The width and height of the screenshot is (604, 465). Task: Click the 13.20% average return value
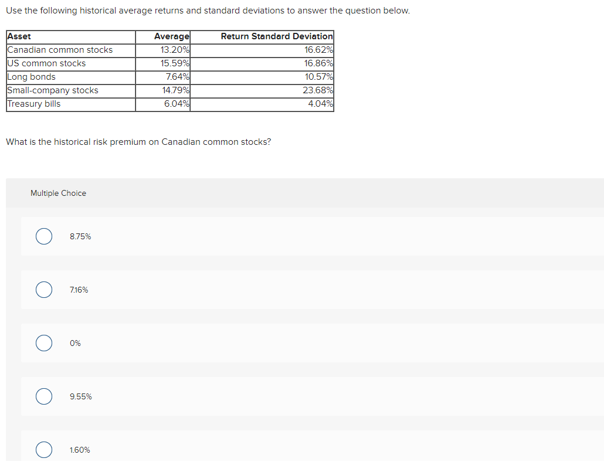(x=174, y=50)
